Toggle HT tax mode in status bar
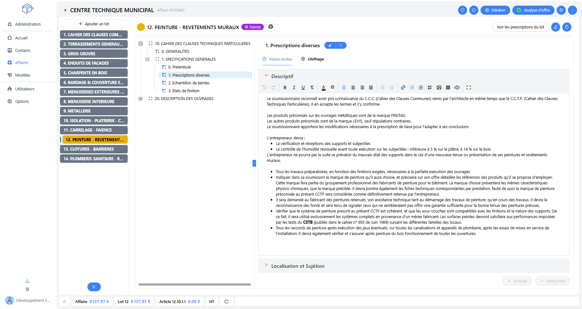Image resolution: width=582 pixels, height=309 pixels. (x=212, y=302)
